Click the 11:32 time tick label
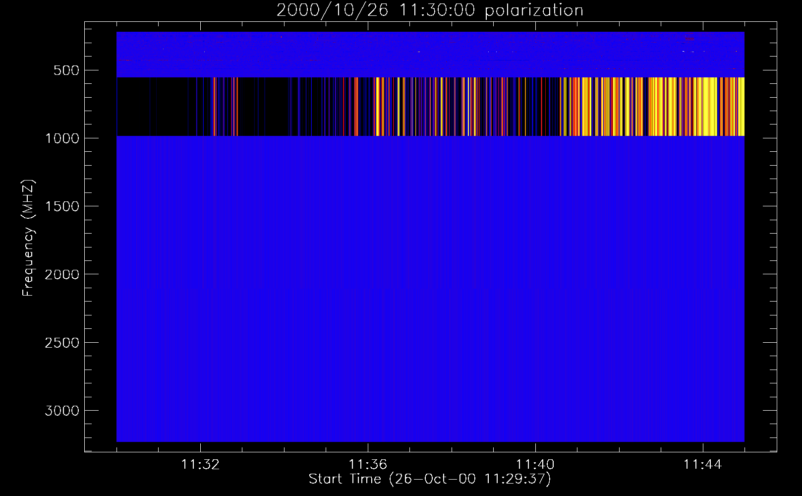The image size is (802, 496). pyautogui.click(x=200, y=465)
